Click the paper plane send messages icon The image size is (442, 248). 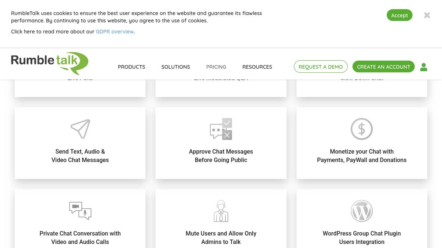(80, 129)
